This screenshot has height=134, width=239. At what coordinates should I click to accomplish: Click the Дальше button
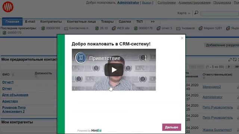[172, 127]
